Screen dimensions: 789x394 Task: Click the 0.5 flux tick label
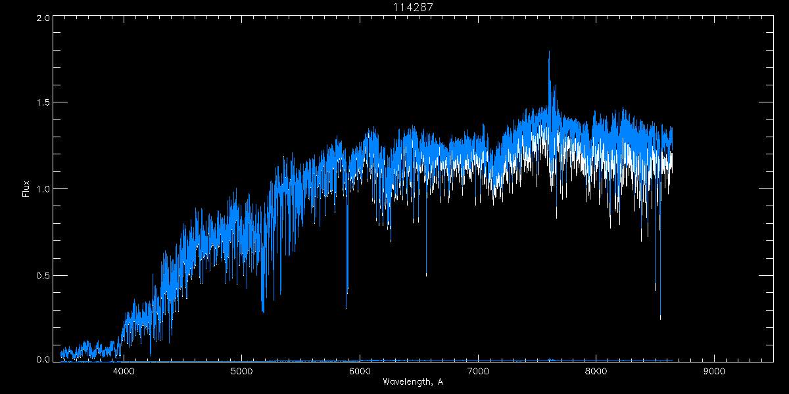pos(43,275)
